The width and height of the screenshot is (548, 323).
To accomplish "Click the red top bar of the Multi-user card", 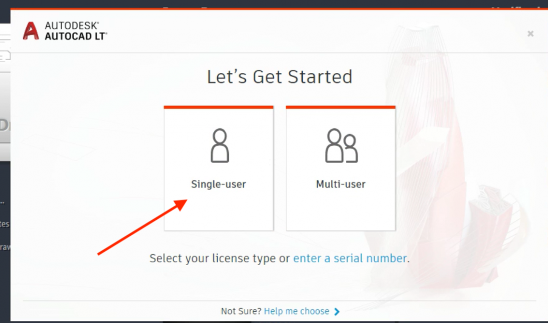I will [341, 107].
